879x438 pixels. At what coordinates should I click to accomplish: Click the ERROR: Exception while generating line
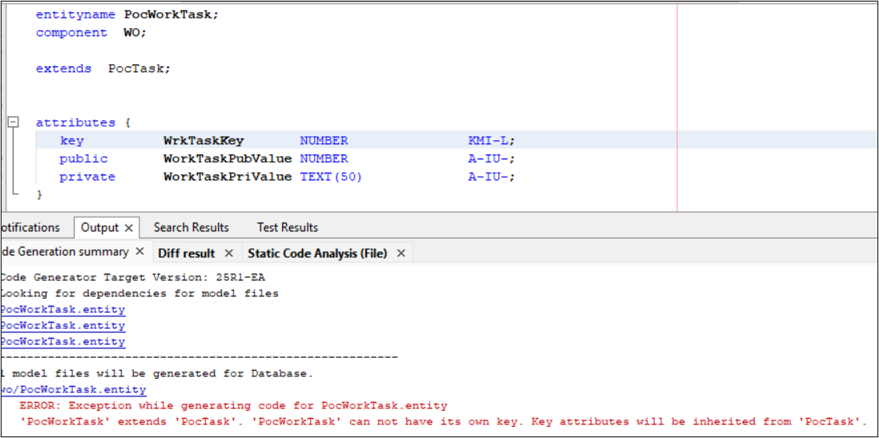pos(233,405)
